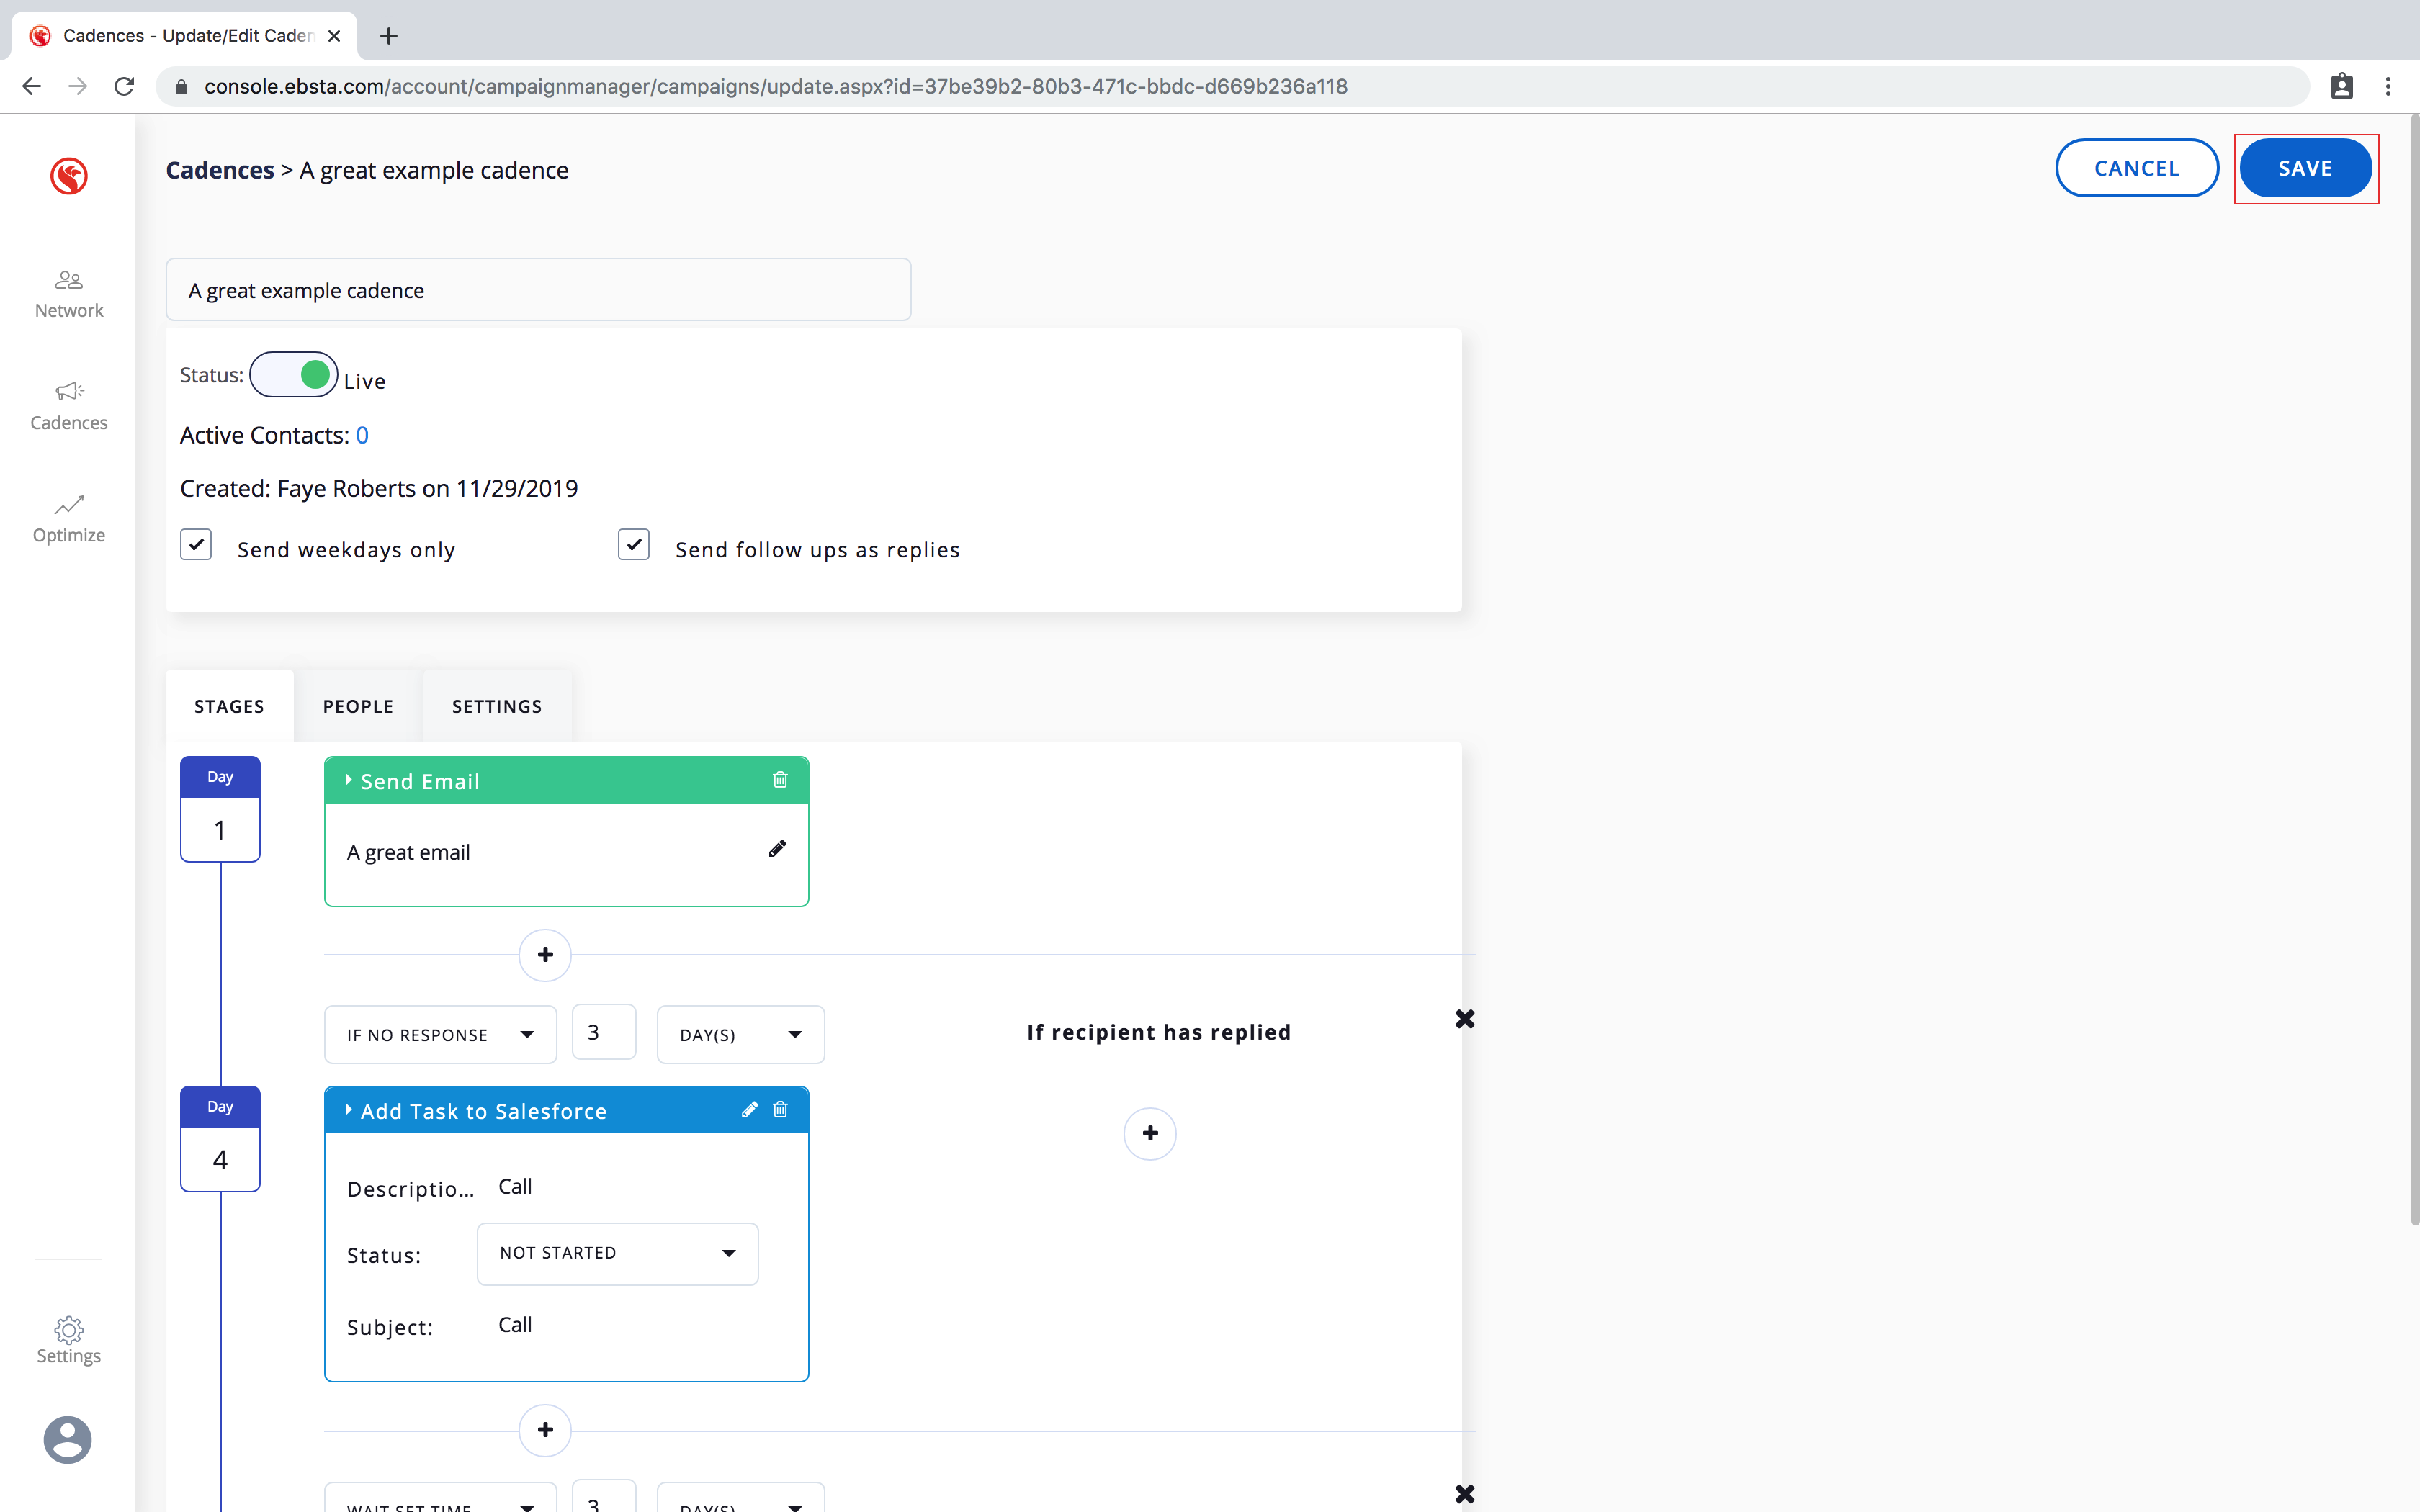Add step under 'If recipient has replied'
This screenshot has width=2420, height=1512.
[x=1150, y=1133]
